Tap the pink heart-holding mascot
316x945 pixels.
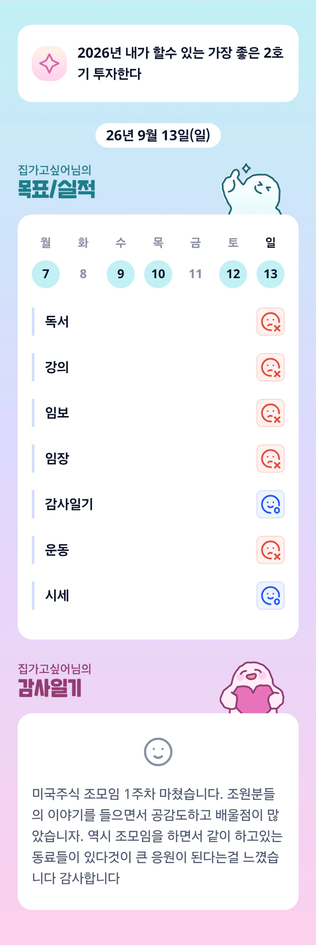(252, 687)
